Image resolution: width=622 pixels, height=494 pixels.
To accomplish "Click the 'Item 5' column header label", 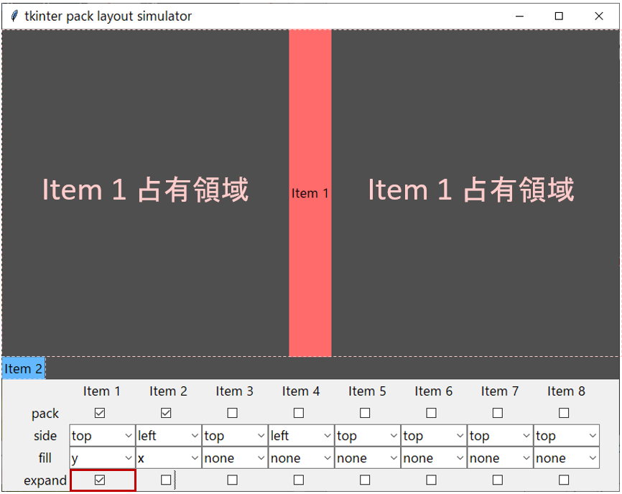I will coord(367,391).
